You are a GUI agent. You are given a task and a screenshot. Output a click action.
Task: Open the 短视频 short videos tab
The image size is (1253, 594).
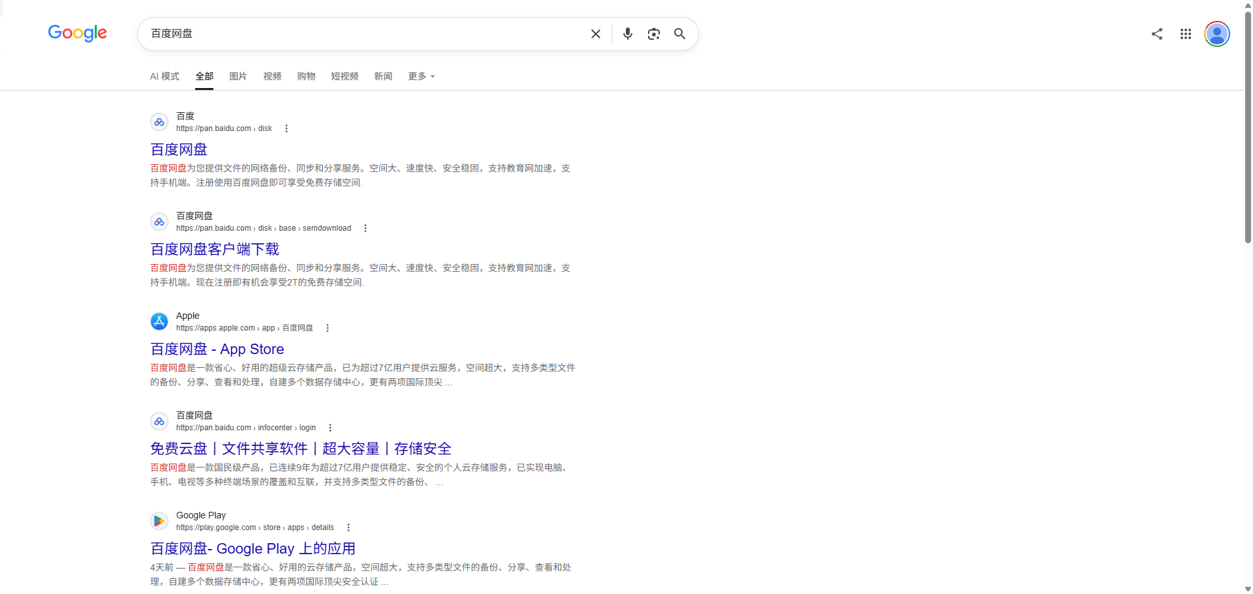tap(345, 76)
